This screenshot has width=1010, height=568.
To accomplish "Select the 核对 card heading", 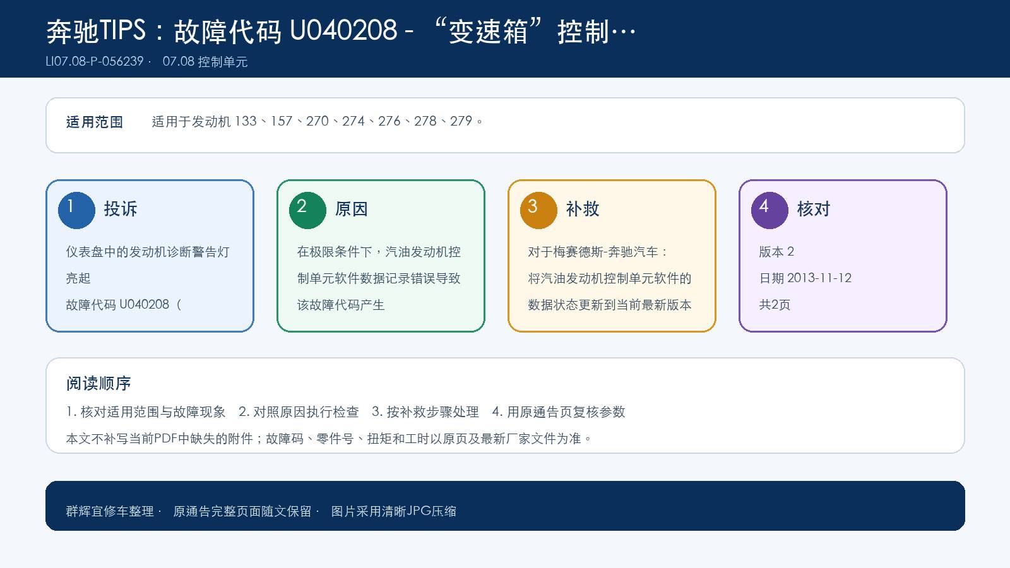I will [814, 209].
